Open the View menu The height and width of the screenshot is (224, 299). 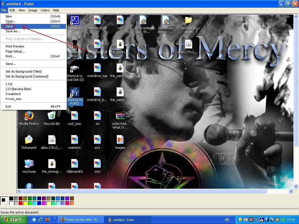point(22,10)
